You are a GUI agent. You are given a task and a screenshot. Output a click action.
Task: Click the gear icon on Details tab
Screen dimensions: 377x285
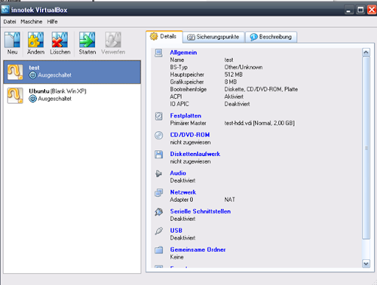point(154,36)
